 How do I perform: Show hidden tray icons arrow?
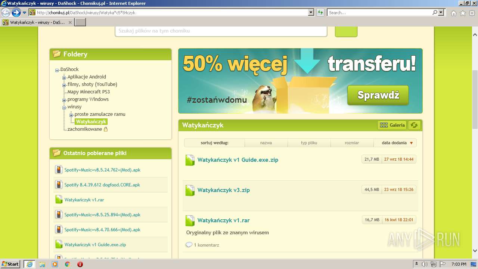point(416,264)
